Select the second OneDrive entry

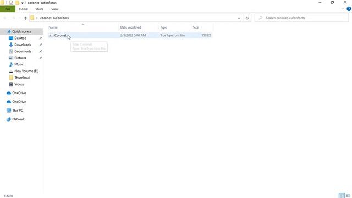point(19,102)
